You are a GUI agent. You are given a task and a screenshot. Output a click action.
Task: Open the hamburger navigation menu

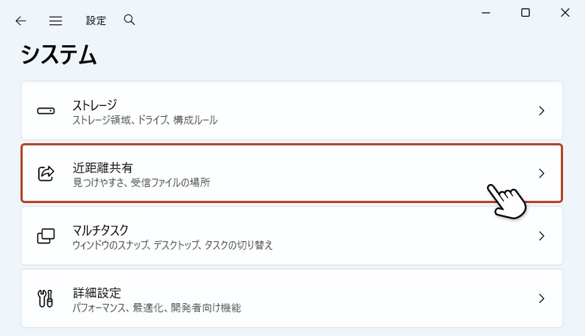click(x=56, y=20)
